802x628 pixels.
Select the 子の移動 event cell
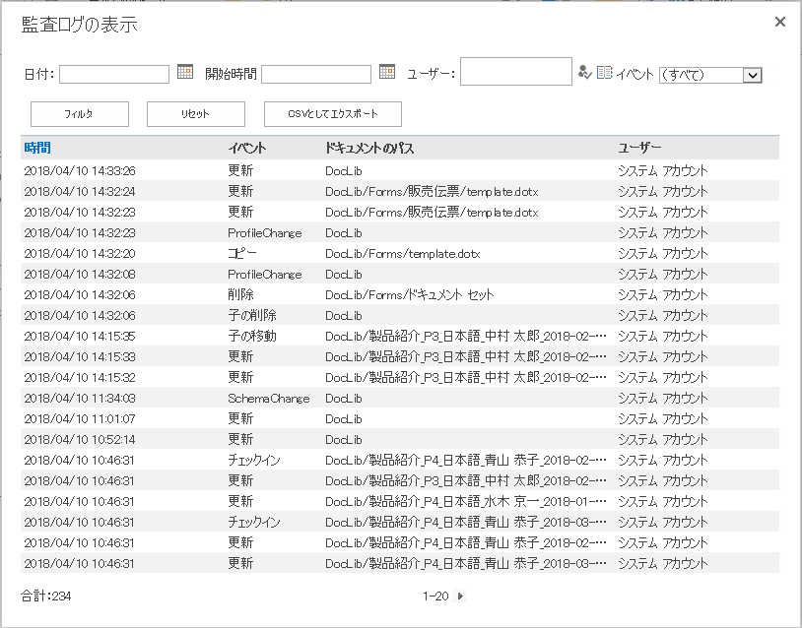point(252,336)
